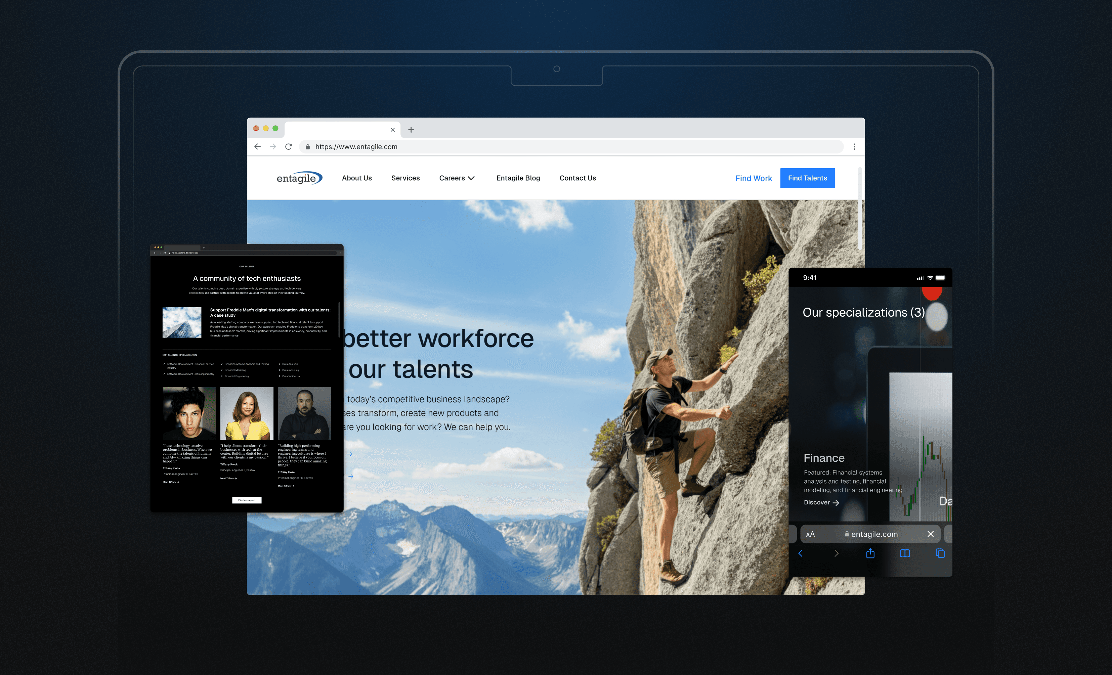The image size is (1112, 675).
Task: Click the browser back arrow
Action: 257,147
